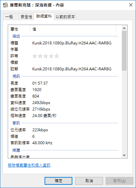Set the 評等 rating to one star
Image resolution: width=136 pixels, height=188 pixels.
click(35, 56)
